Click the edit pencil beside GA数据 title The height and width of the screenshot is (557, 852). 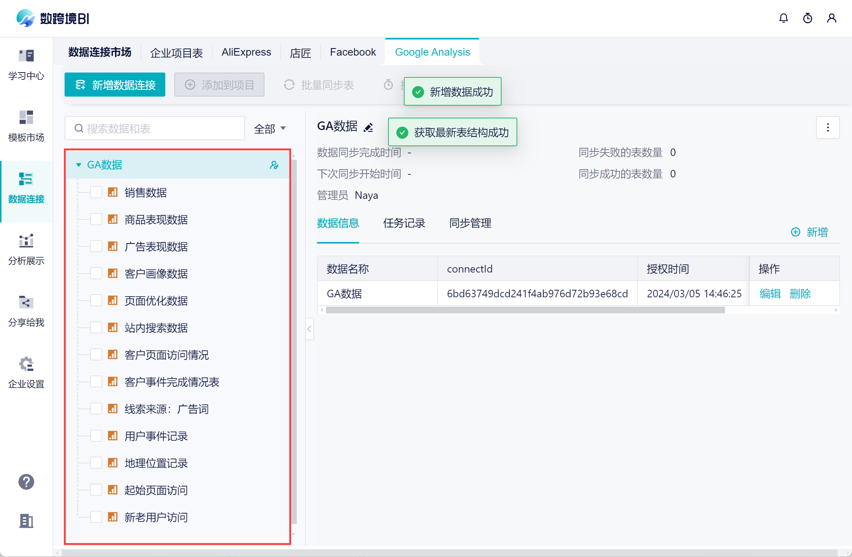(x=368, y=128)
